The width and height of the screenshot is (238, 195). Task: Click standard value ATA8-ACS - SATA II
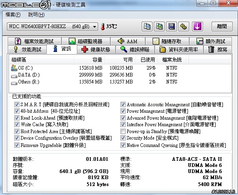tap(197, 159)
